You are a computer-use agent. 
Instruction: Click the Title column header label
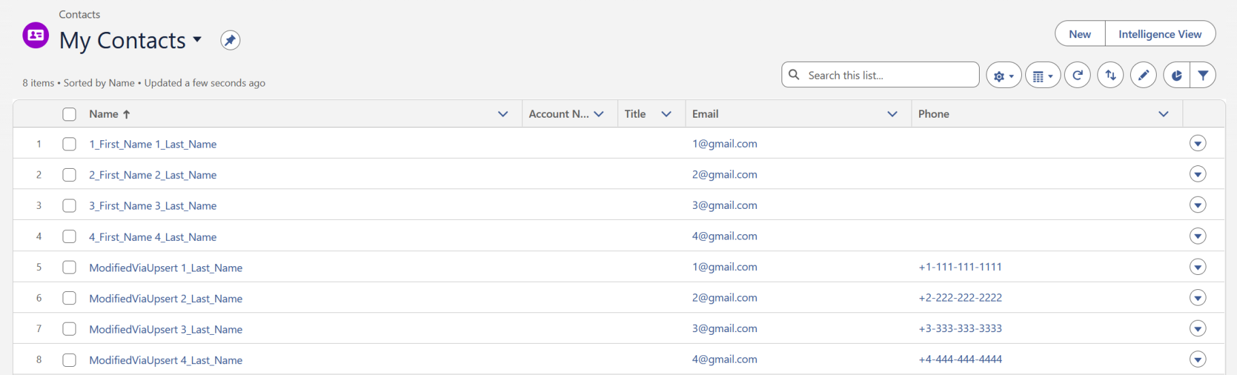coord(635,114)
